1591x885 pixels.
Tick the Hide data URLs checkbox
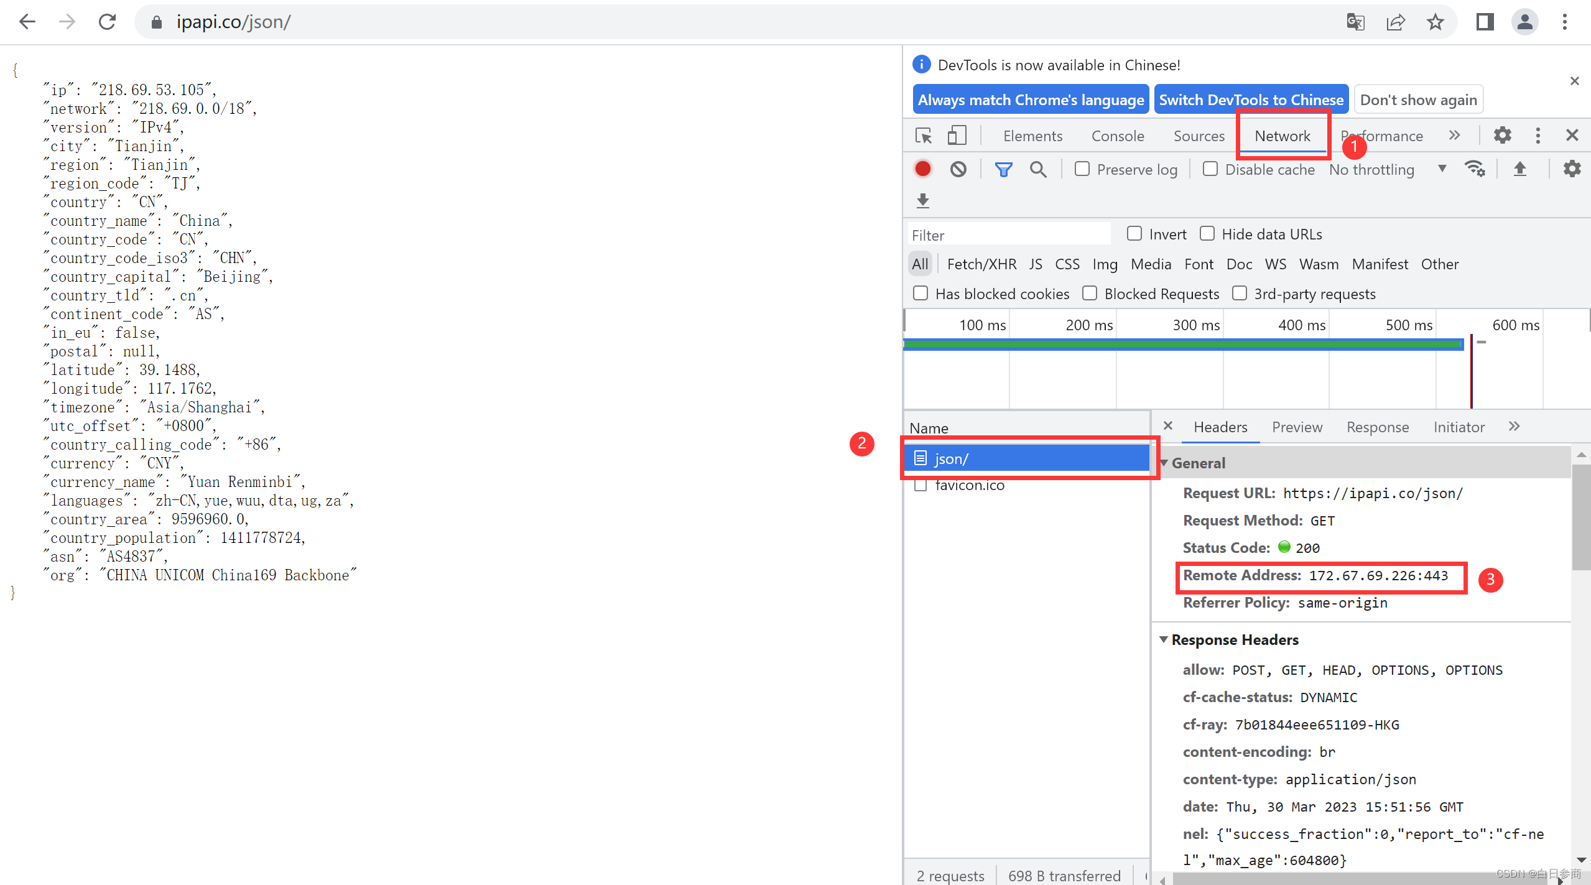[x=1207, y=234]
